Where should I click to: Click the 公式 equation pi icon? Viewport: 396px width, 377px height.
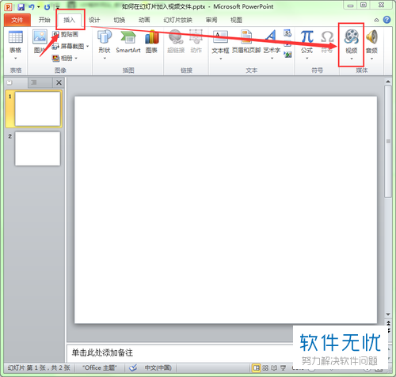coord(307,36)
